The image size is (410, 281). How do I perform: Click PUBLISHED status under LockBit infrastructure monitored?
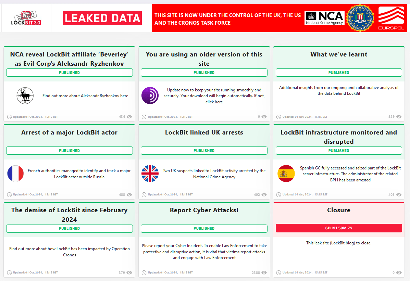pyautogui.click(x=338, y=151)
